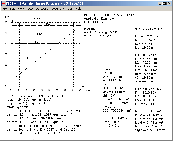Image resolution: width=173 pixels, height=141 pixels.
Task: Click the F1 label on the chart
Action: pos(26,58)
